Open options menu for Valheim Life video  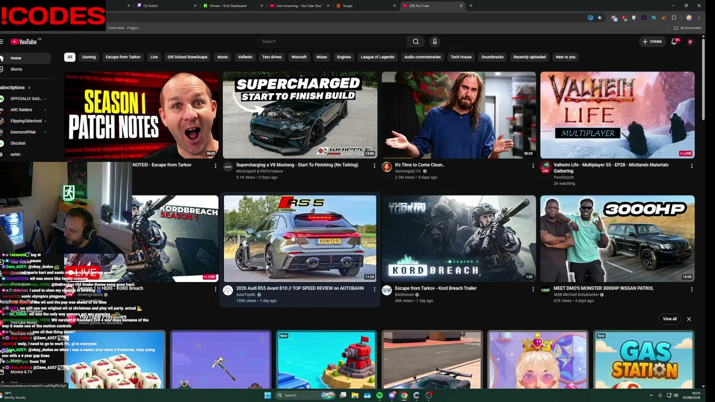(692, 166)
